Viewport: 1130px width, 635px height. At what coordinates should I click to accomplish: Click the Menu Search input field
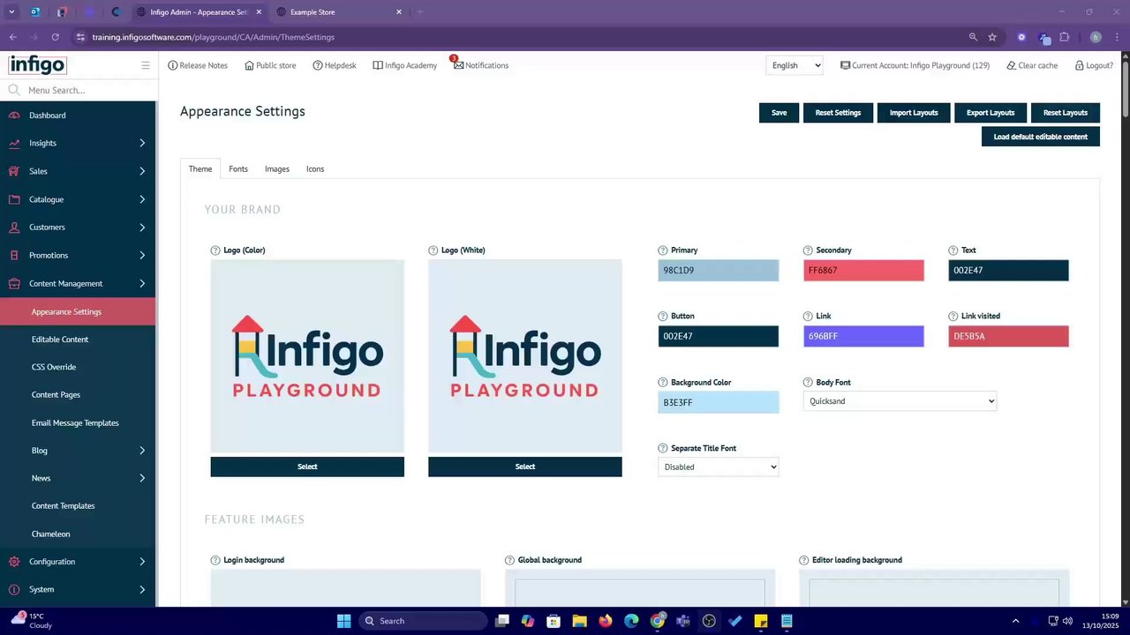coord(79,90)
